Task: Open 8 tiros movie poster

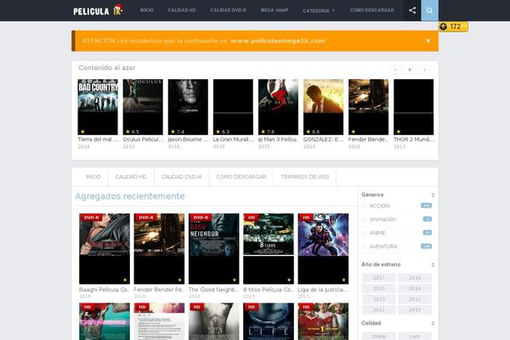Action: (269, 248)
